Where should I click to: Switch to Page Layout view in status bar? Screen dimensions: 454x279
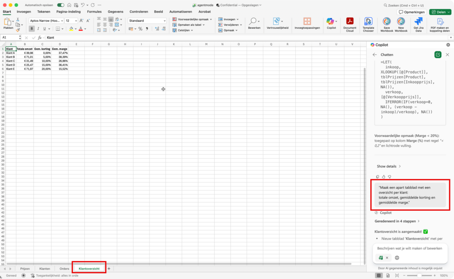pos(387,275)
